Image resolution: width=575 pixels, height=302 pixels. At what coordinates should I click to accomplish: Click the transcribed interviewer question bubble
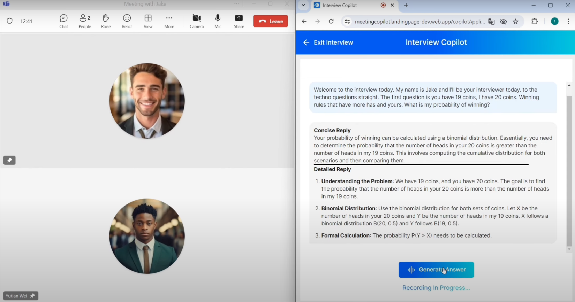(433, 97)
